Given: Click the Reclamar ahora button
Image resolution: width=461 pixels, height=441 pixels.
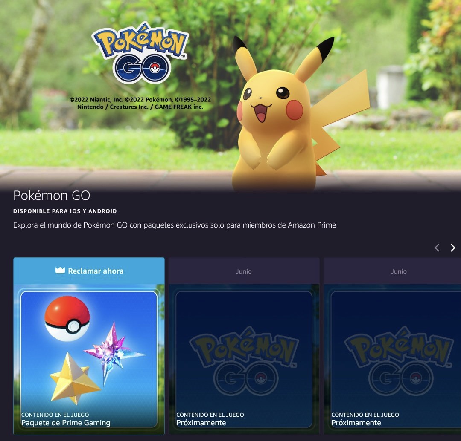Looking at the screenshot, I should point(89,271).
